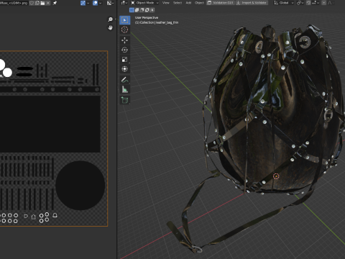The height and width of the screenshot is (259, 345).
Task: Select the Add Cube tool
Action: [124, 100]
